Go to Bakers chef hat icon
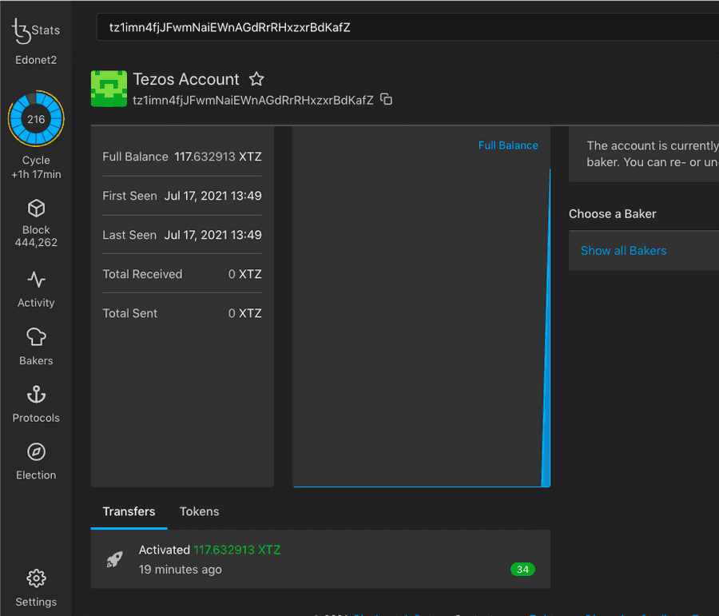This screenshot has height=616, width=719. 36,337
